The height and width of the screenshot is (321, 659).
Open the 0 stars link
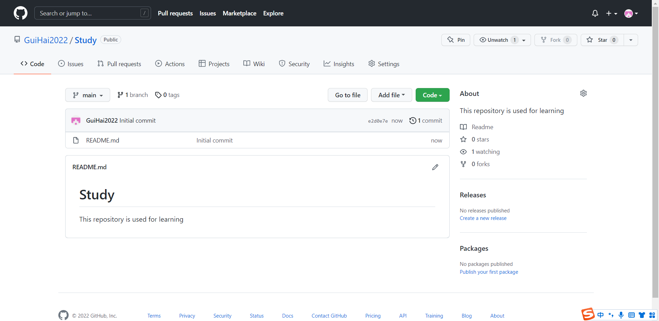tap(475, 139)
